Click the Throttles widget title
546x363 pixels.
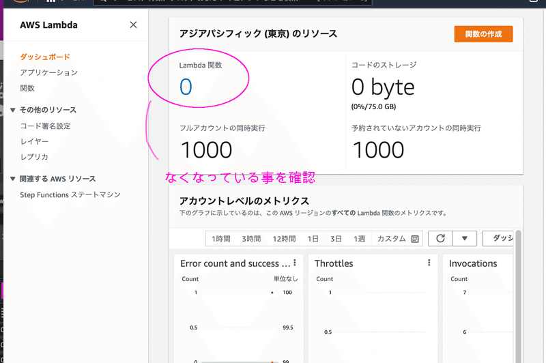[334, 263]
